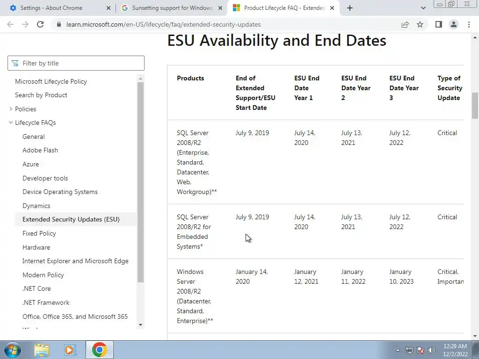Click the browser Forward arrow

coord(25,24)
